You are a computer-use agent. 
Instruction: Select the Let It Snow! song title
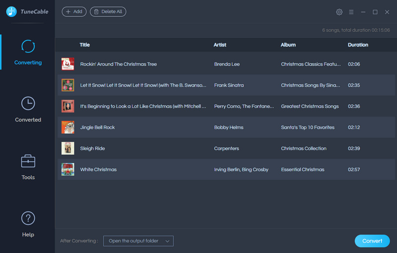point(143,85)
